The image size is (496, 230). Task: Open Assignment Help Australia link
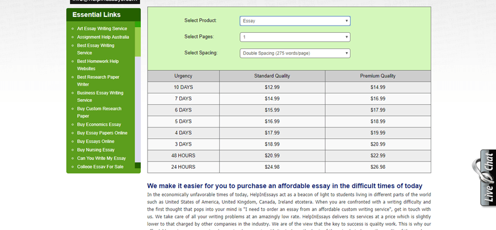pyautogui.click(x=103, y=37)
